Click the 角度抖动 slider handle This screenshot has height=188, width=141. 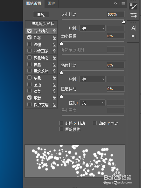(61, 73)
